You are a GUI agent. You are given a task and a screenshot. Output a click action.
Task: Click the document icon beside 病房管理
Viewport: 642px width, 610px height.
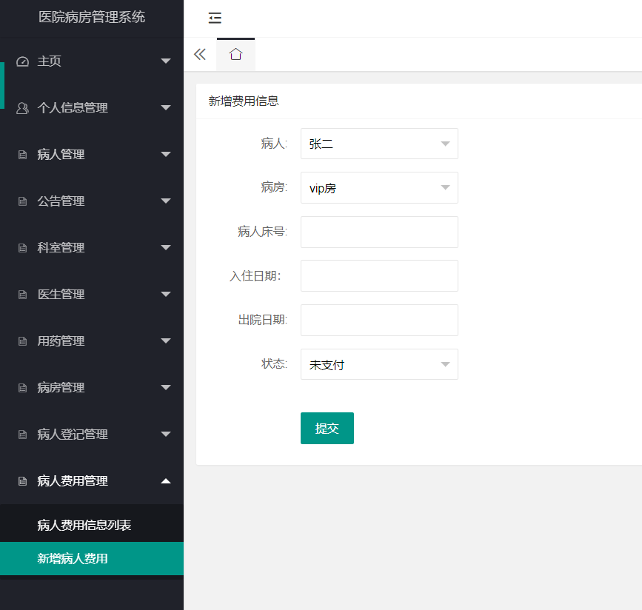click(22, 388)
